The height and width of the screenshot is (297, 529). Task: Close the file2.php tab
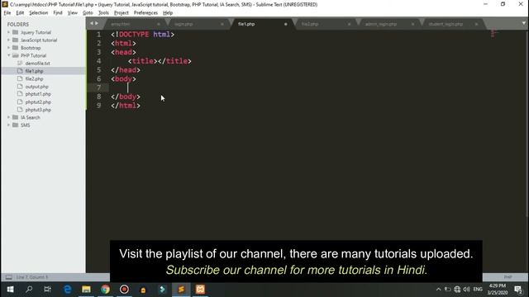(349, 24)
